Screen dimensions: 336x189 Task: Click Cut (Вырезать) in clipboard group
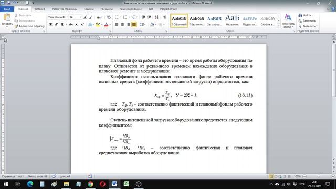[23, 15]
